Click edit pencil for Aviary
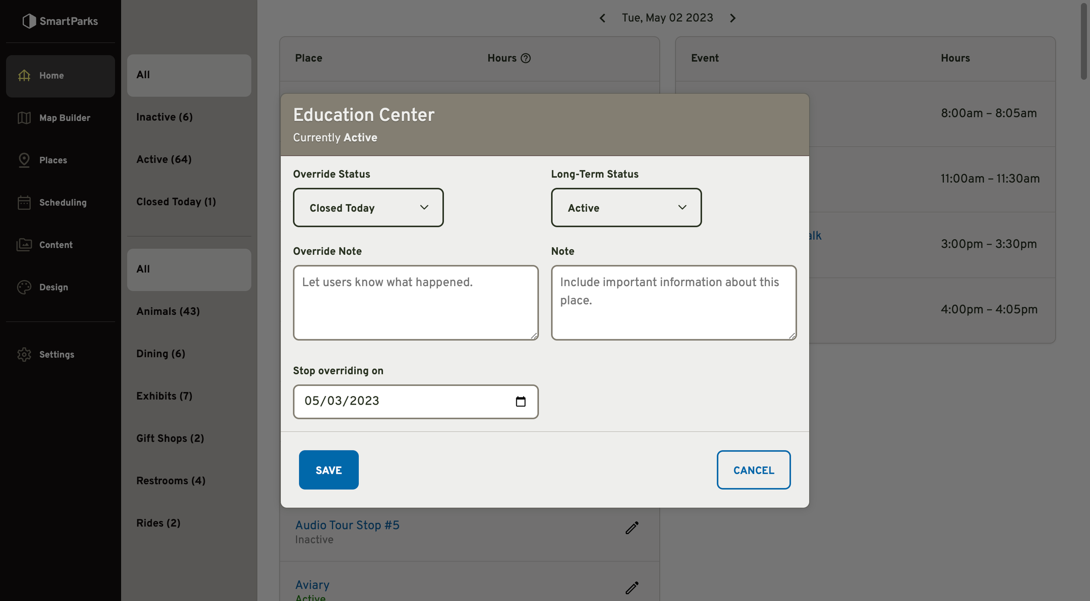The image size is (1090, 601). coord(632,587)
